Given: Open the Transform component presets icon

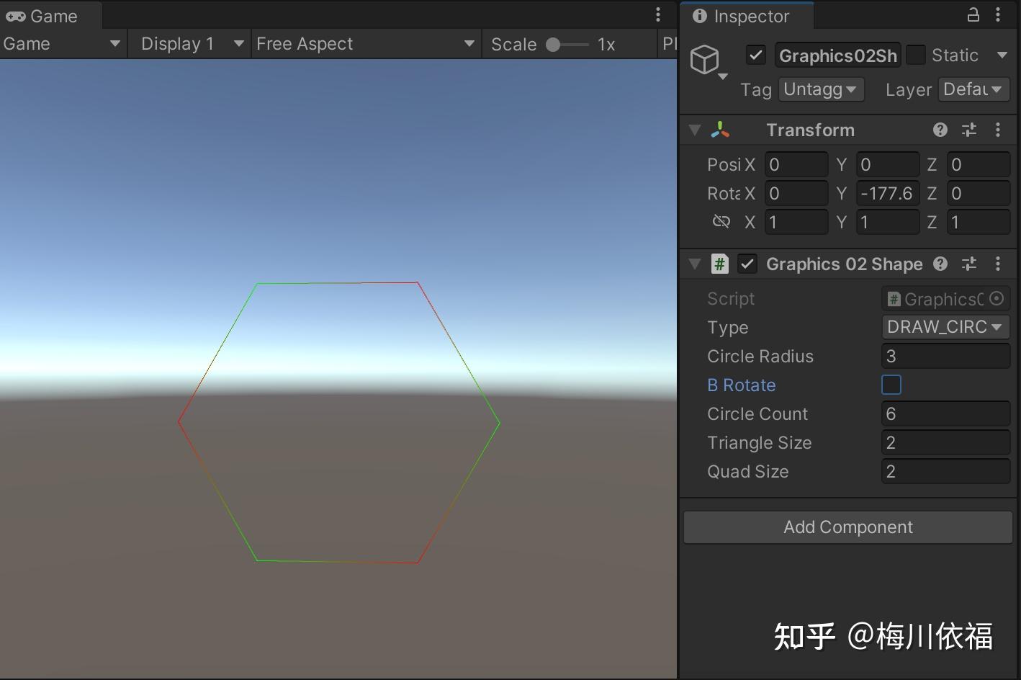Looking at the screenshot, I should pos(969,130).
